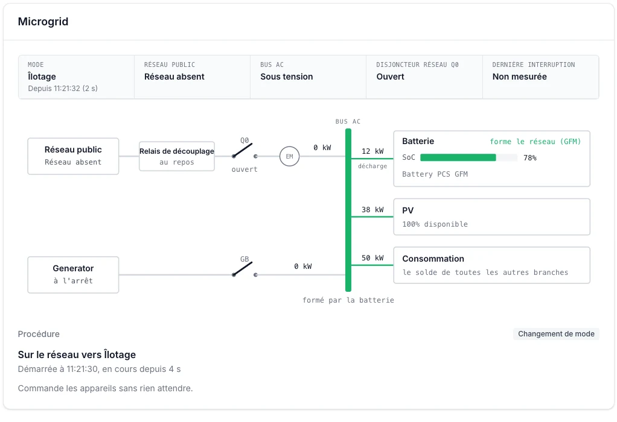617x422 pixels.
Task: Click the BUS AC Sous tension status
Action: [308, 77]
